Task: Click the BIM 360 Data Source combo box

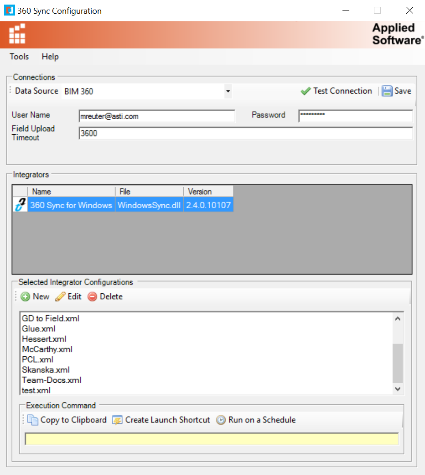Action: (x=147, y=91)
